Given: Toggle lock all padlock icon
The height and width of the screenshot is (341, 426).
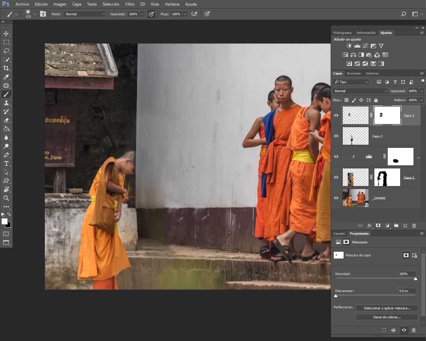Looking at the screenshot, I should (x=376, y=100).
